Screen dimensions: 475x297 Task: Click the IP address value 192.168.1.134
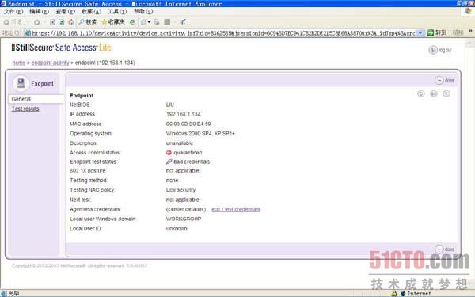point(184,114)
